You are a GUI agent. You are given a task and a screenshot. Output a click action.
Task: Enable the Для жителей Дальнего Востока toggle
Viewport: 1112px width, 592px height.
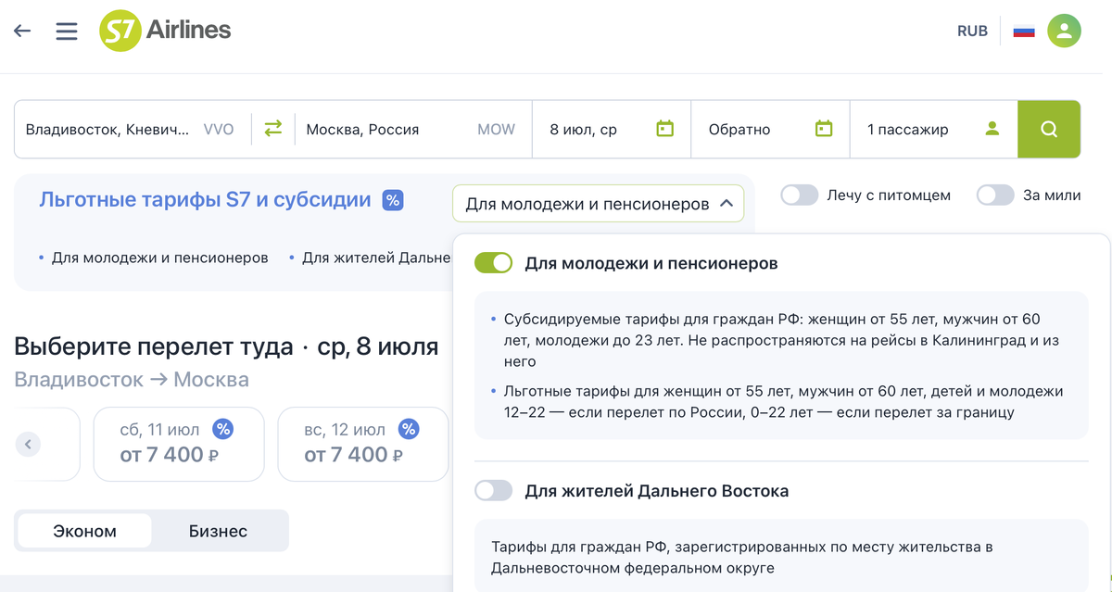[x=494, y=490]
